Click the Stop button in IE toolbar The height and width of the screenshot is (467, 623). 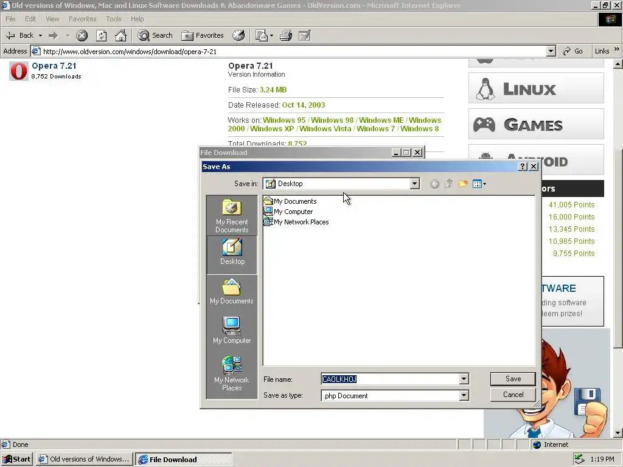tap(82, 36)
